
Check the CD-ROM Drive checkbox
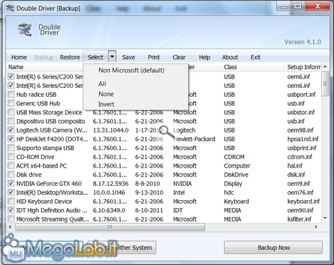click(11, 157)
